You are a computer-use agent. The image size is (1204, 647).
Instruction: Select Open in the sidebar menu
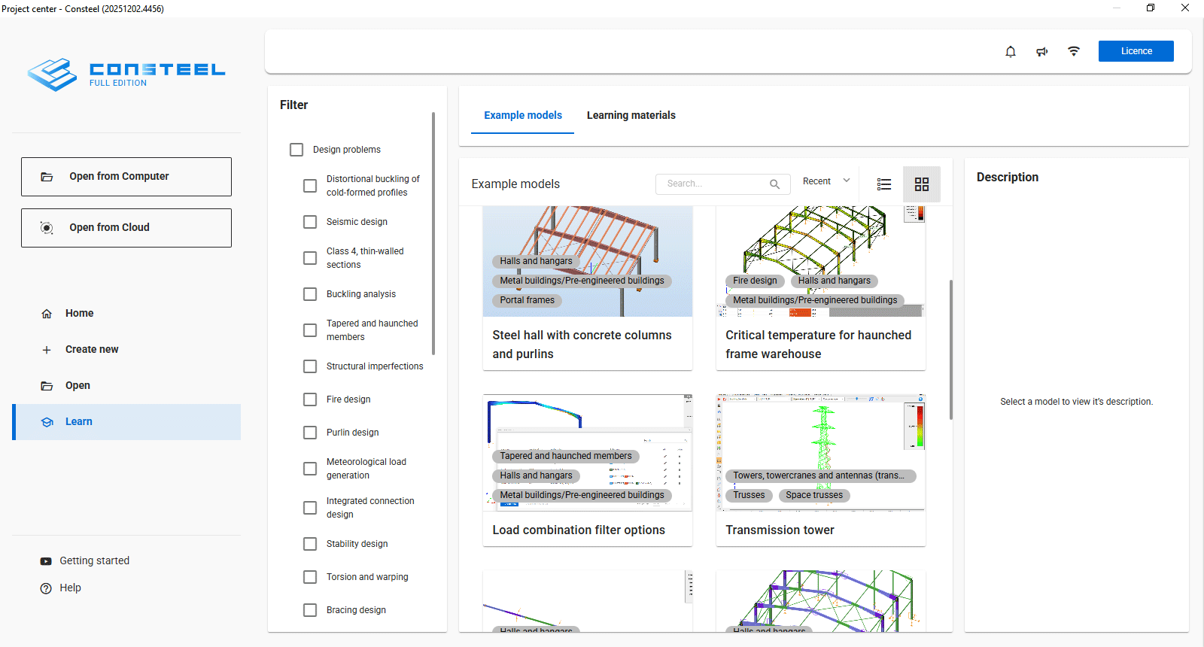126,386
